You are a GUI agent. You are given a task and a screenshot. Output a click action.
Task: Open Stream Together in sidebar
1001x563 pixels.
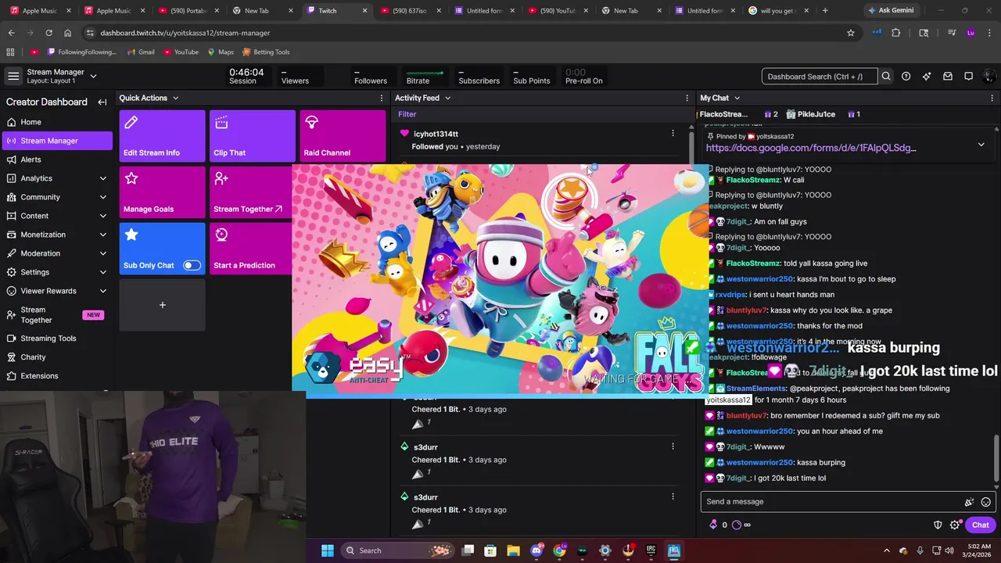click(56, 315)
